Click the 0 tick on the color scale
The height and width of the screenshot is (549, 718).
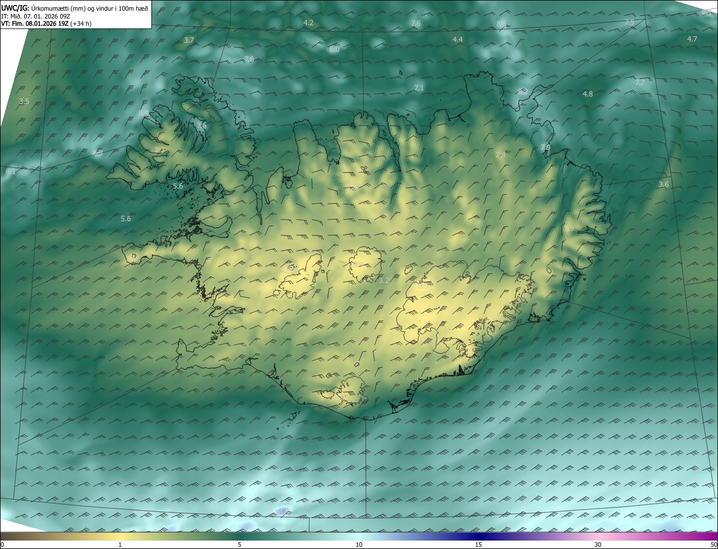2,545
